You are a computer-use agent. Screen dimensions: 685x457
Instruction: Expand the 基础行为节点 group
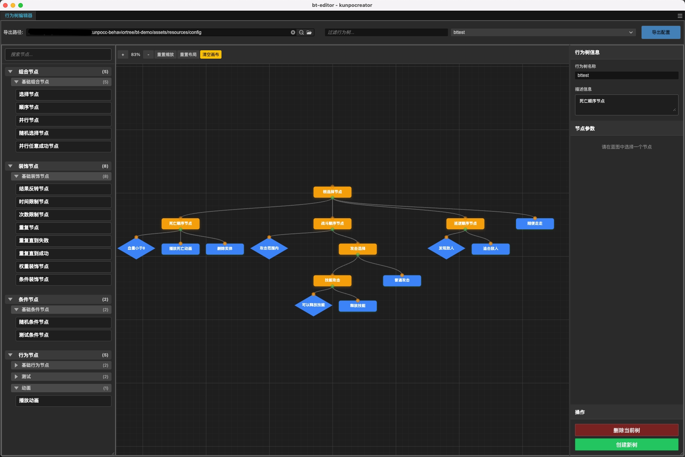16,365
